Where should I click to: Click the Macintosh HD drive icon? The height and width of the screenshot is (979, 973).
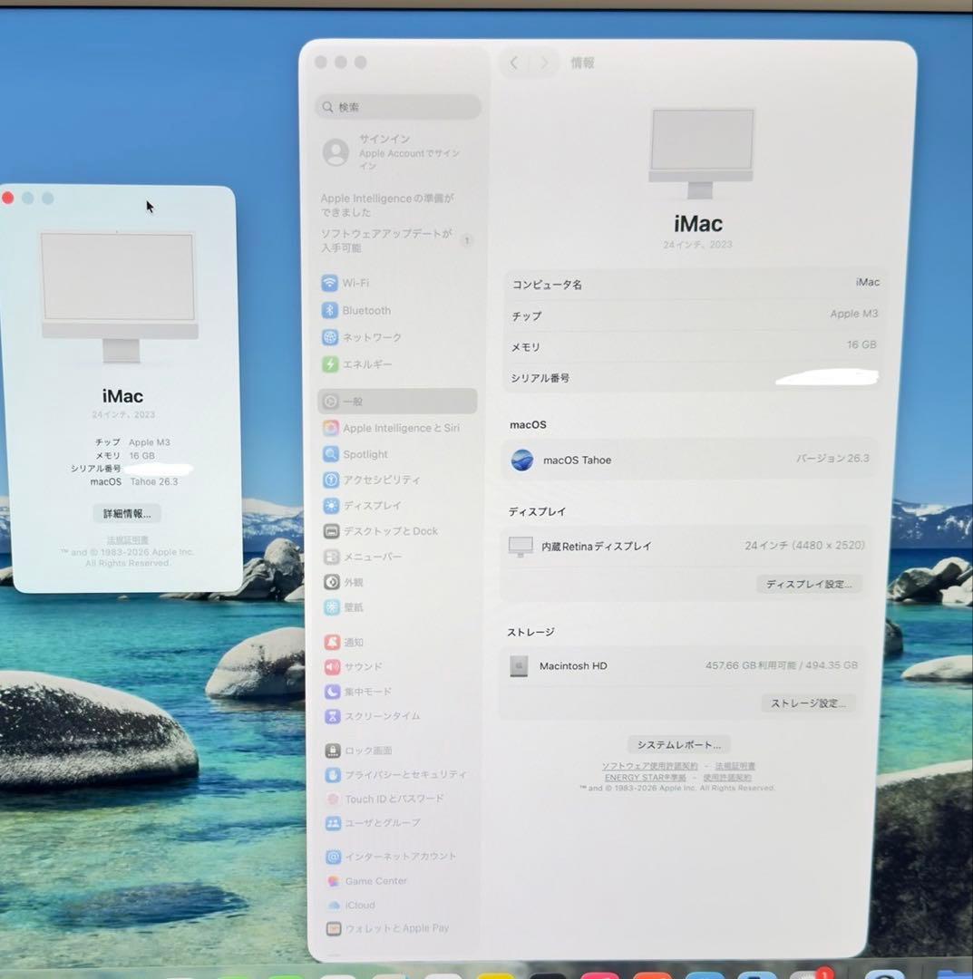tap(519, 666)
